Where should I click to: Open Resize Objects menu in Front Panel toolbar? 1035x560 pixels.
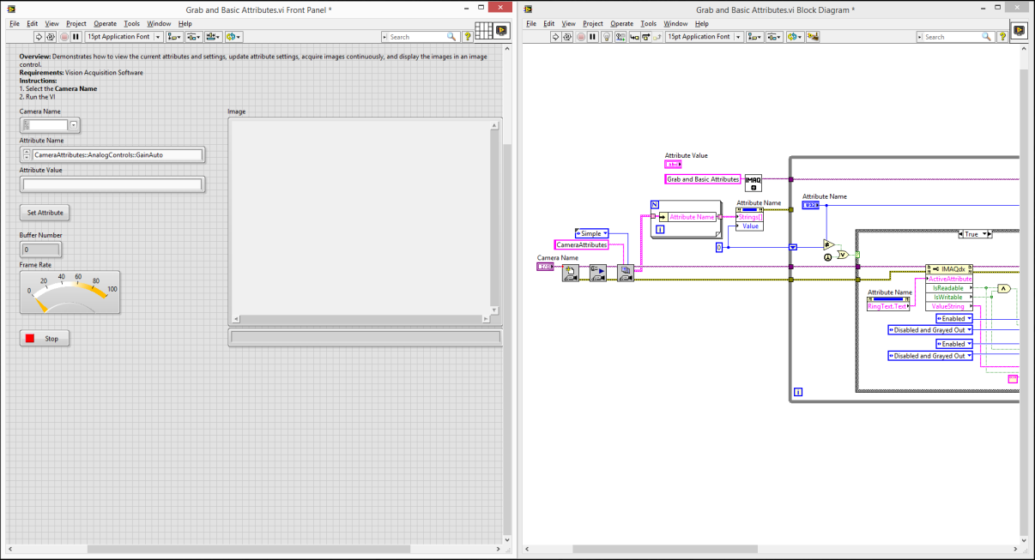[x=214, y=37]
